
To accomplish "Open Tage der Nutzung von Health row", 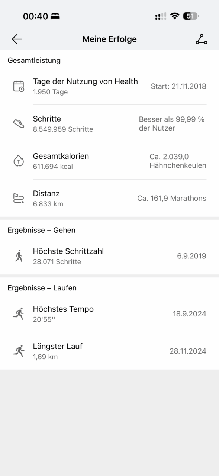I will click(x=109, y=86).
